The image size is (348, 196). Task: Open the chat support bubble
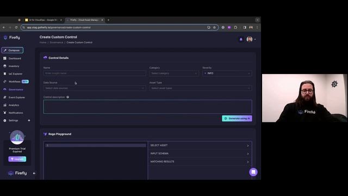(x=253, y=172)
